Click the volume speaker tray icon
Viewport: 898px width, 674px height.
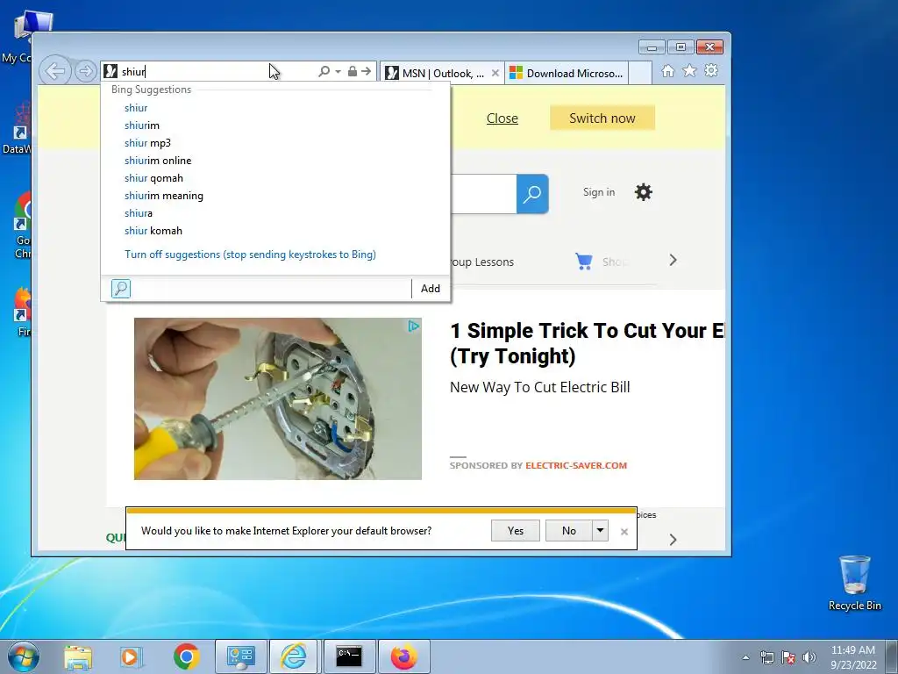point(809,657)
